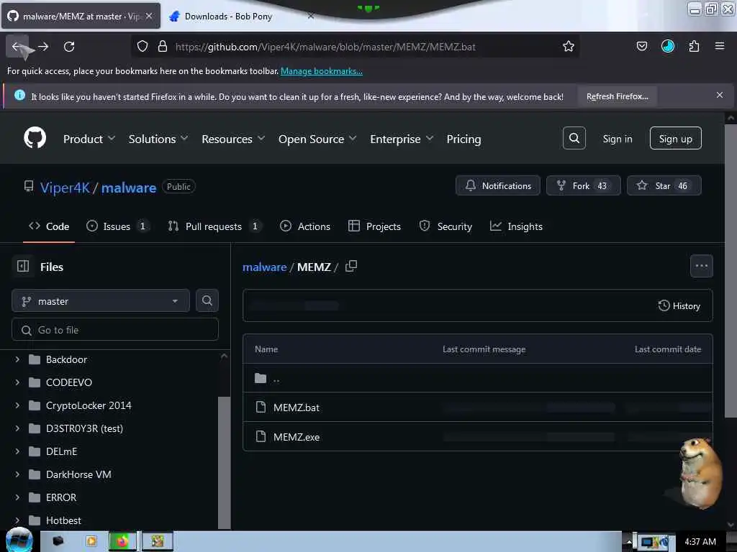Open the black cube taskbar icon
The width and height of the screenshot is (737, 552).
pyautogui.click(x=58, y=541)
